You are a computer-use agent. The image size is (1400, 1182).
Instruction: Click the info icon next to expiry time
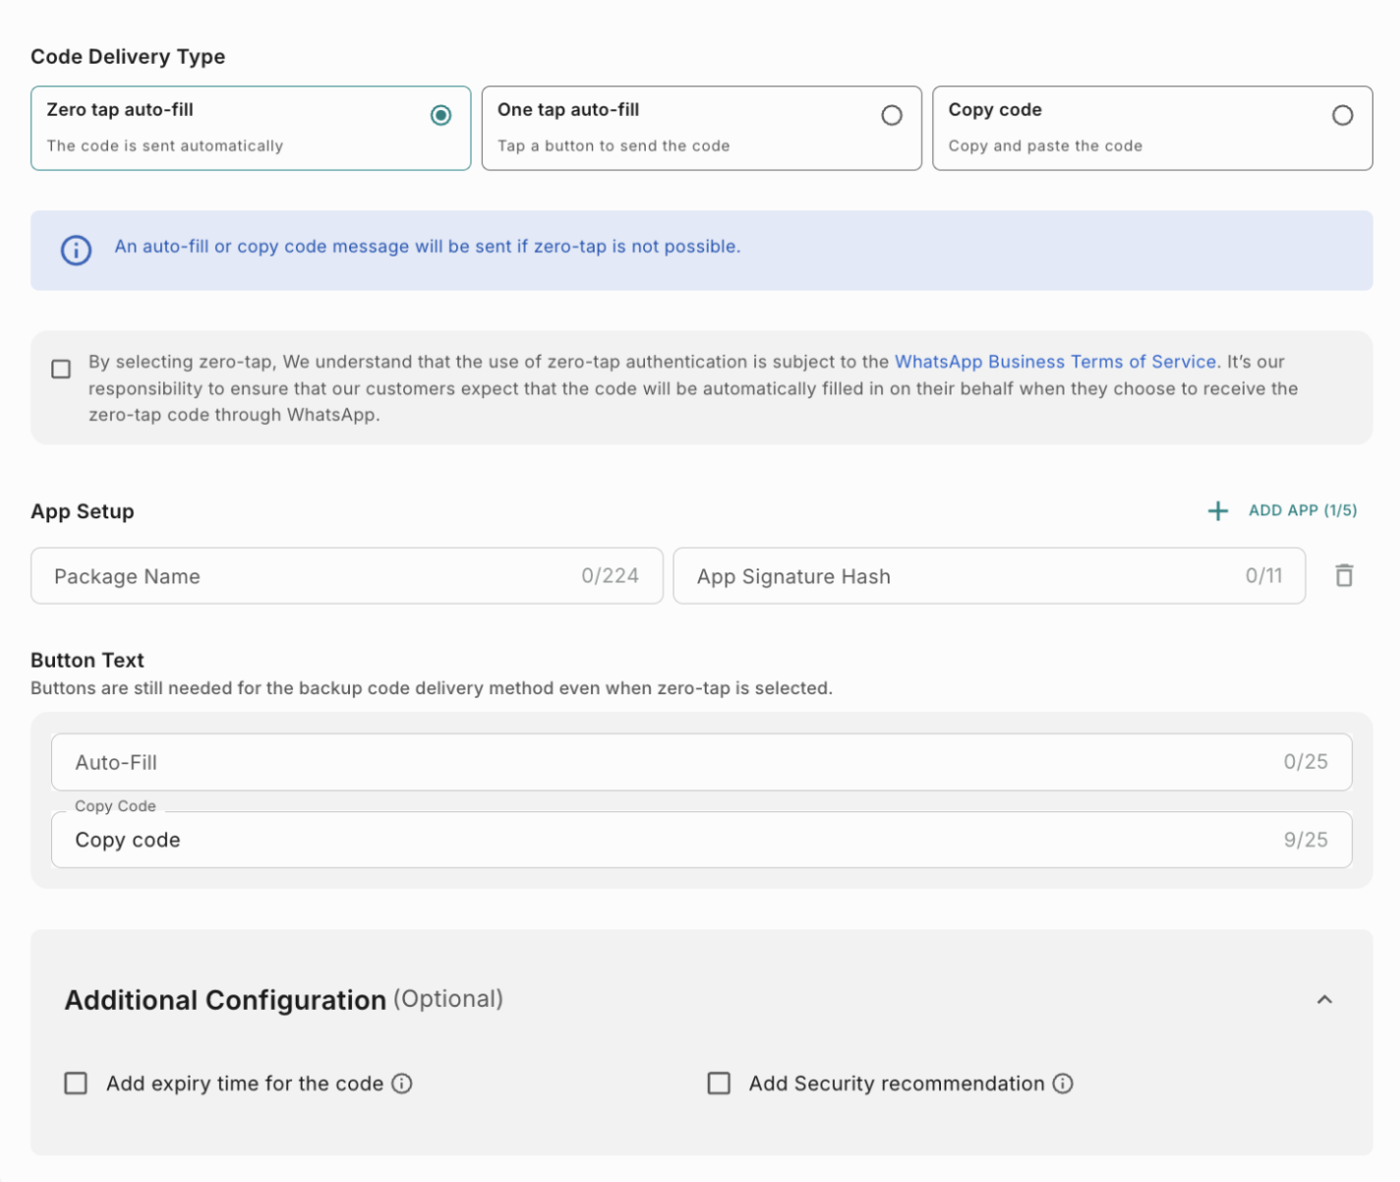[x=402, y=1083]
